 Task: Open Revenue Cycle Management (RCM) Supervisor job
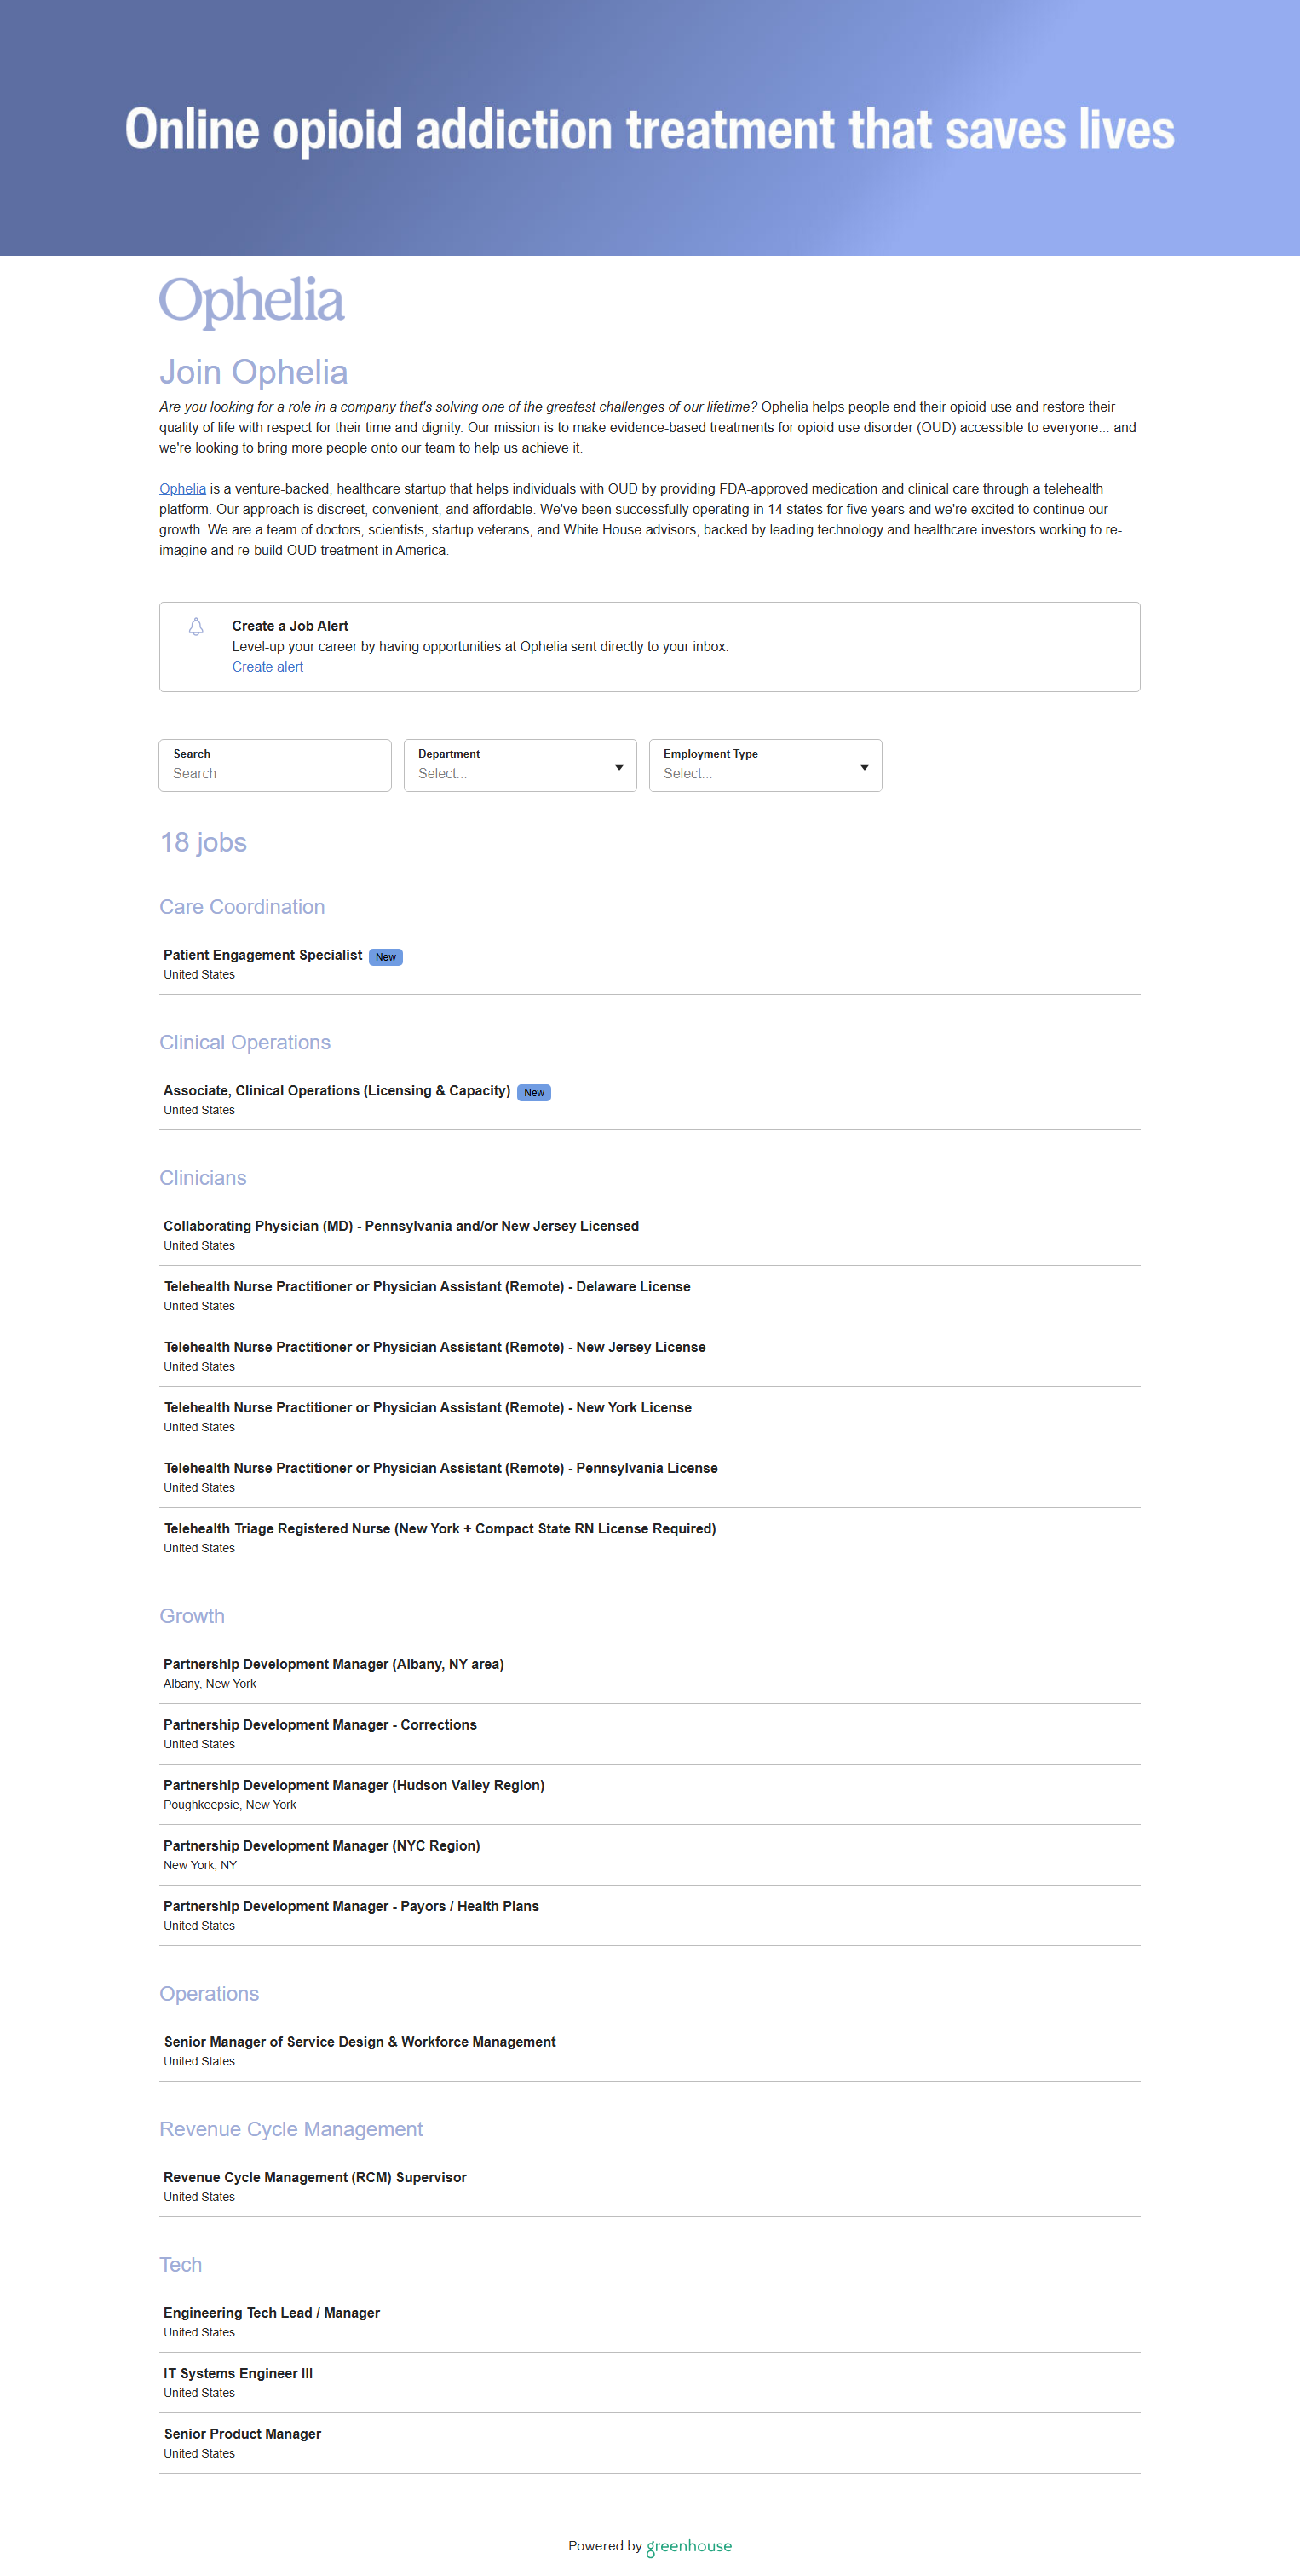point(649,2186)
